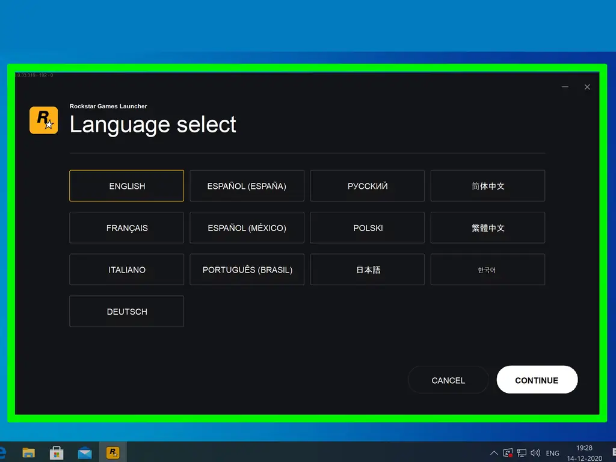Open Edge browser from the taskbar
Image resolution: width=616 pixels, height=462 pixels.
coord(3,452)
